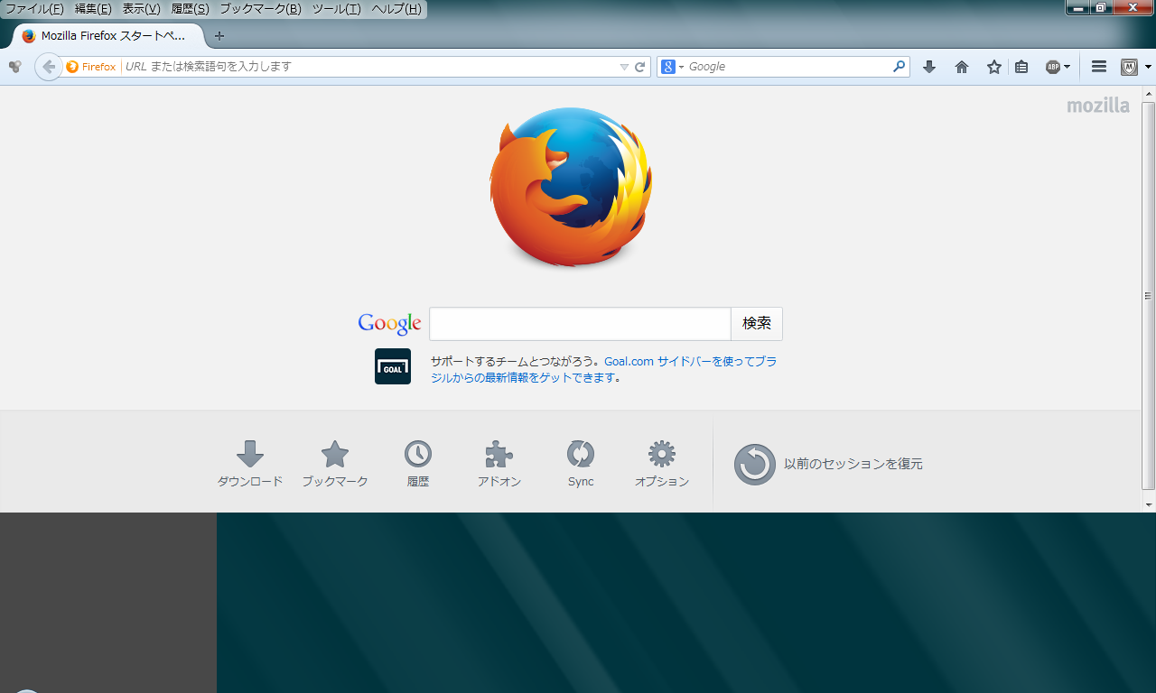
Task: Show bookmarks list icon in toolbar
Action: tap(1021, 67)
